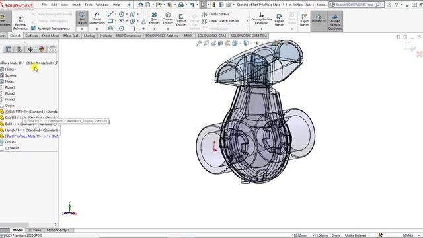
Task: Open Linear Sketch Pattern dropdown arrow
Action: tap(247, 21)
